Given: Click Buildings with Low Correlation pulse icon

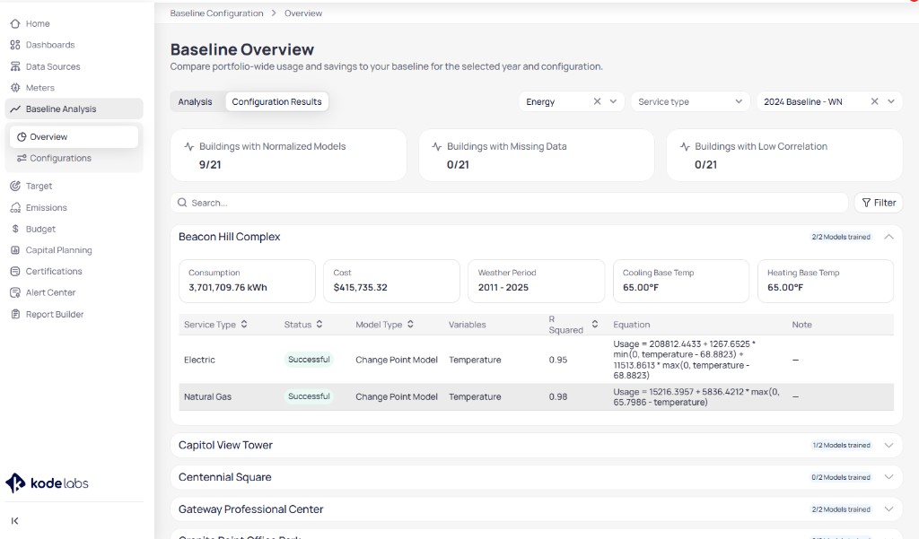Looking at the screenshot, I should [x=685, y=146].
